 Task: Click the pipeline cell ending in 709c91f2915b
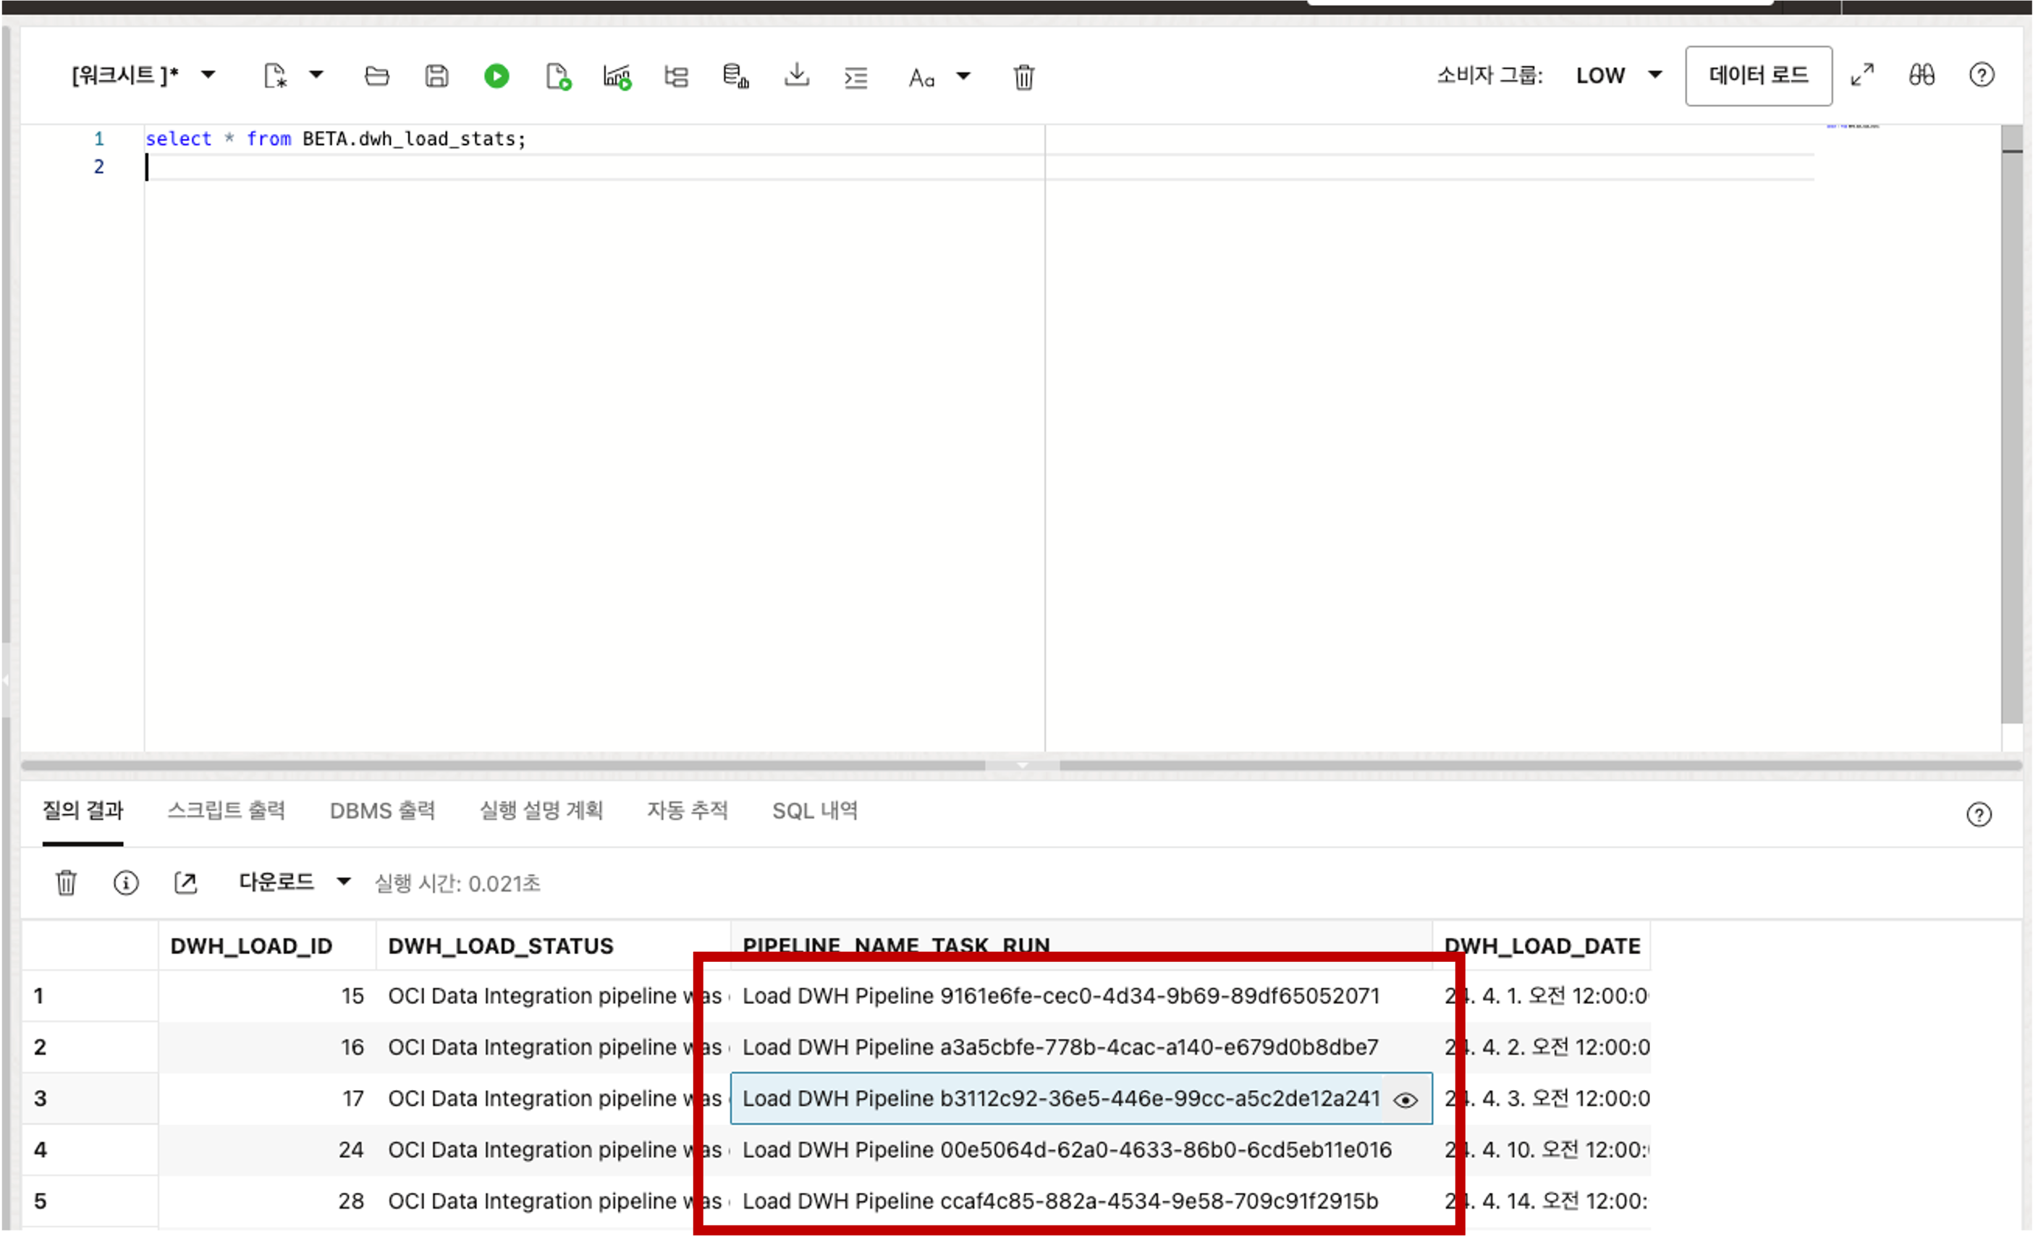(1081, 1201)
